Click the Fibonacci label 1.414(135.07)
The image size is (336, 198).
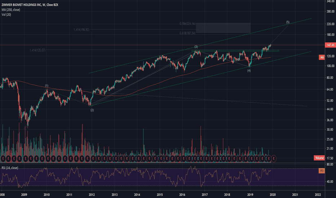coord(37,50)
